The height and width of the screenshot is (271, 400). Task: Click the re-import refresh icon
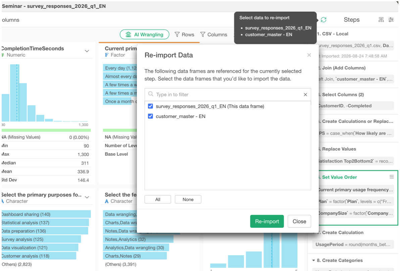(x=323, y=20)
